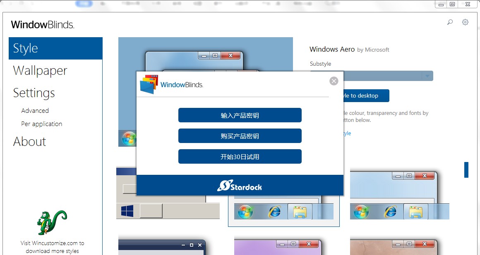Expand the Substyle dropdown arrow

pos(427,76)
